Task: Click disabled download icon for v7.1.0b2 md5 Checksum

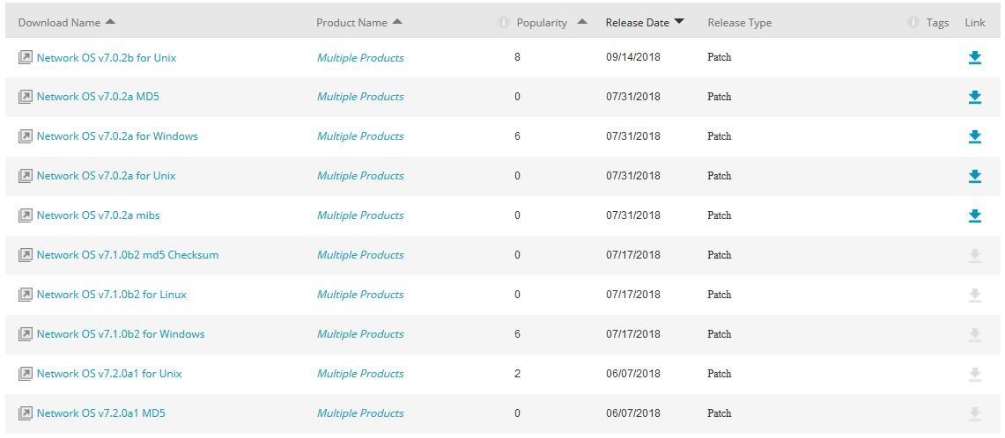Action: (x=974, y=256)
